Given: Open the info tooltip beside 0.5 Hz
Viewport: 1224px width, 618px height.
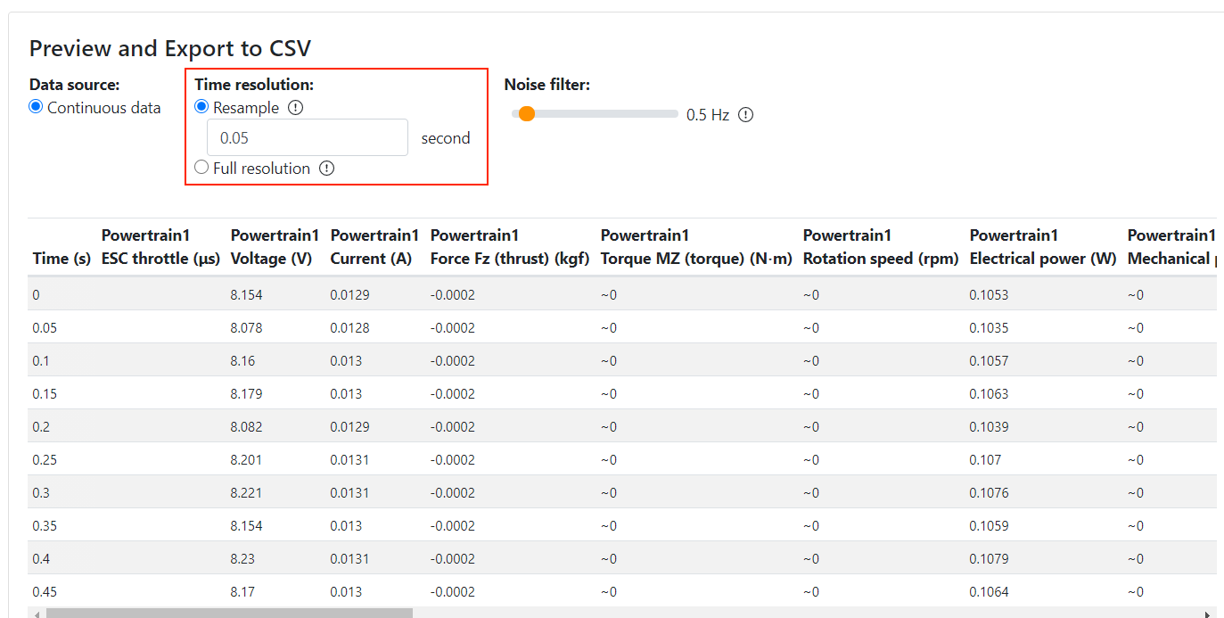Looking at the screenshot, I should click(746, 114).
